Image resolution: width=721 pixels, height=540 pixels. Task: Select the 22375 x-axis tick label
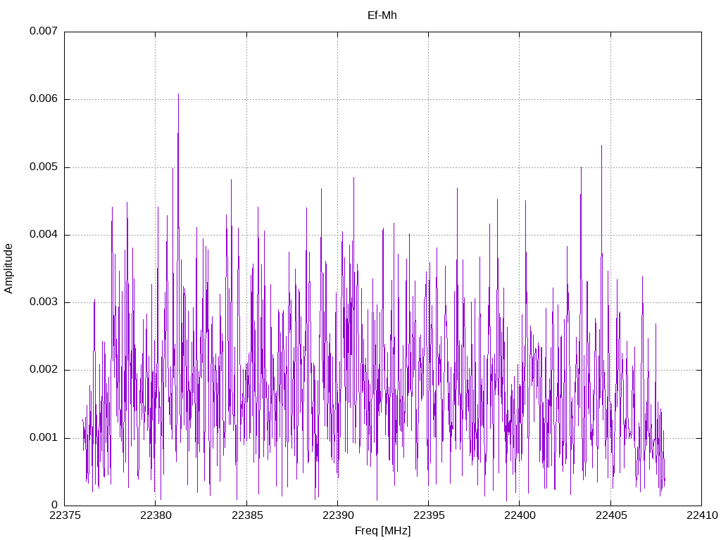(x=65, y=516)
